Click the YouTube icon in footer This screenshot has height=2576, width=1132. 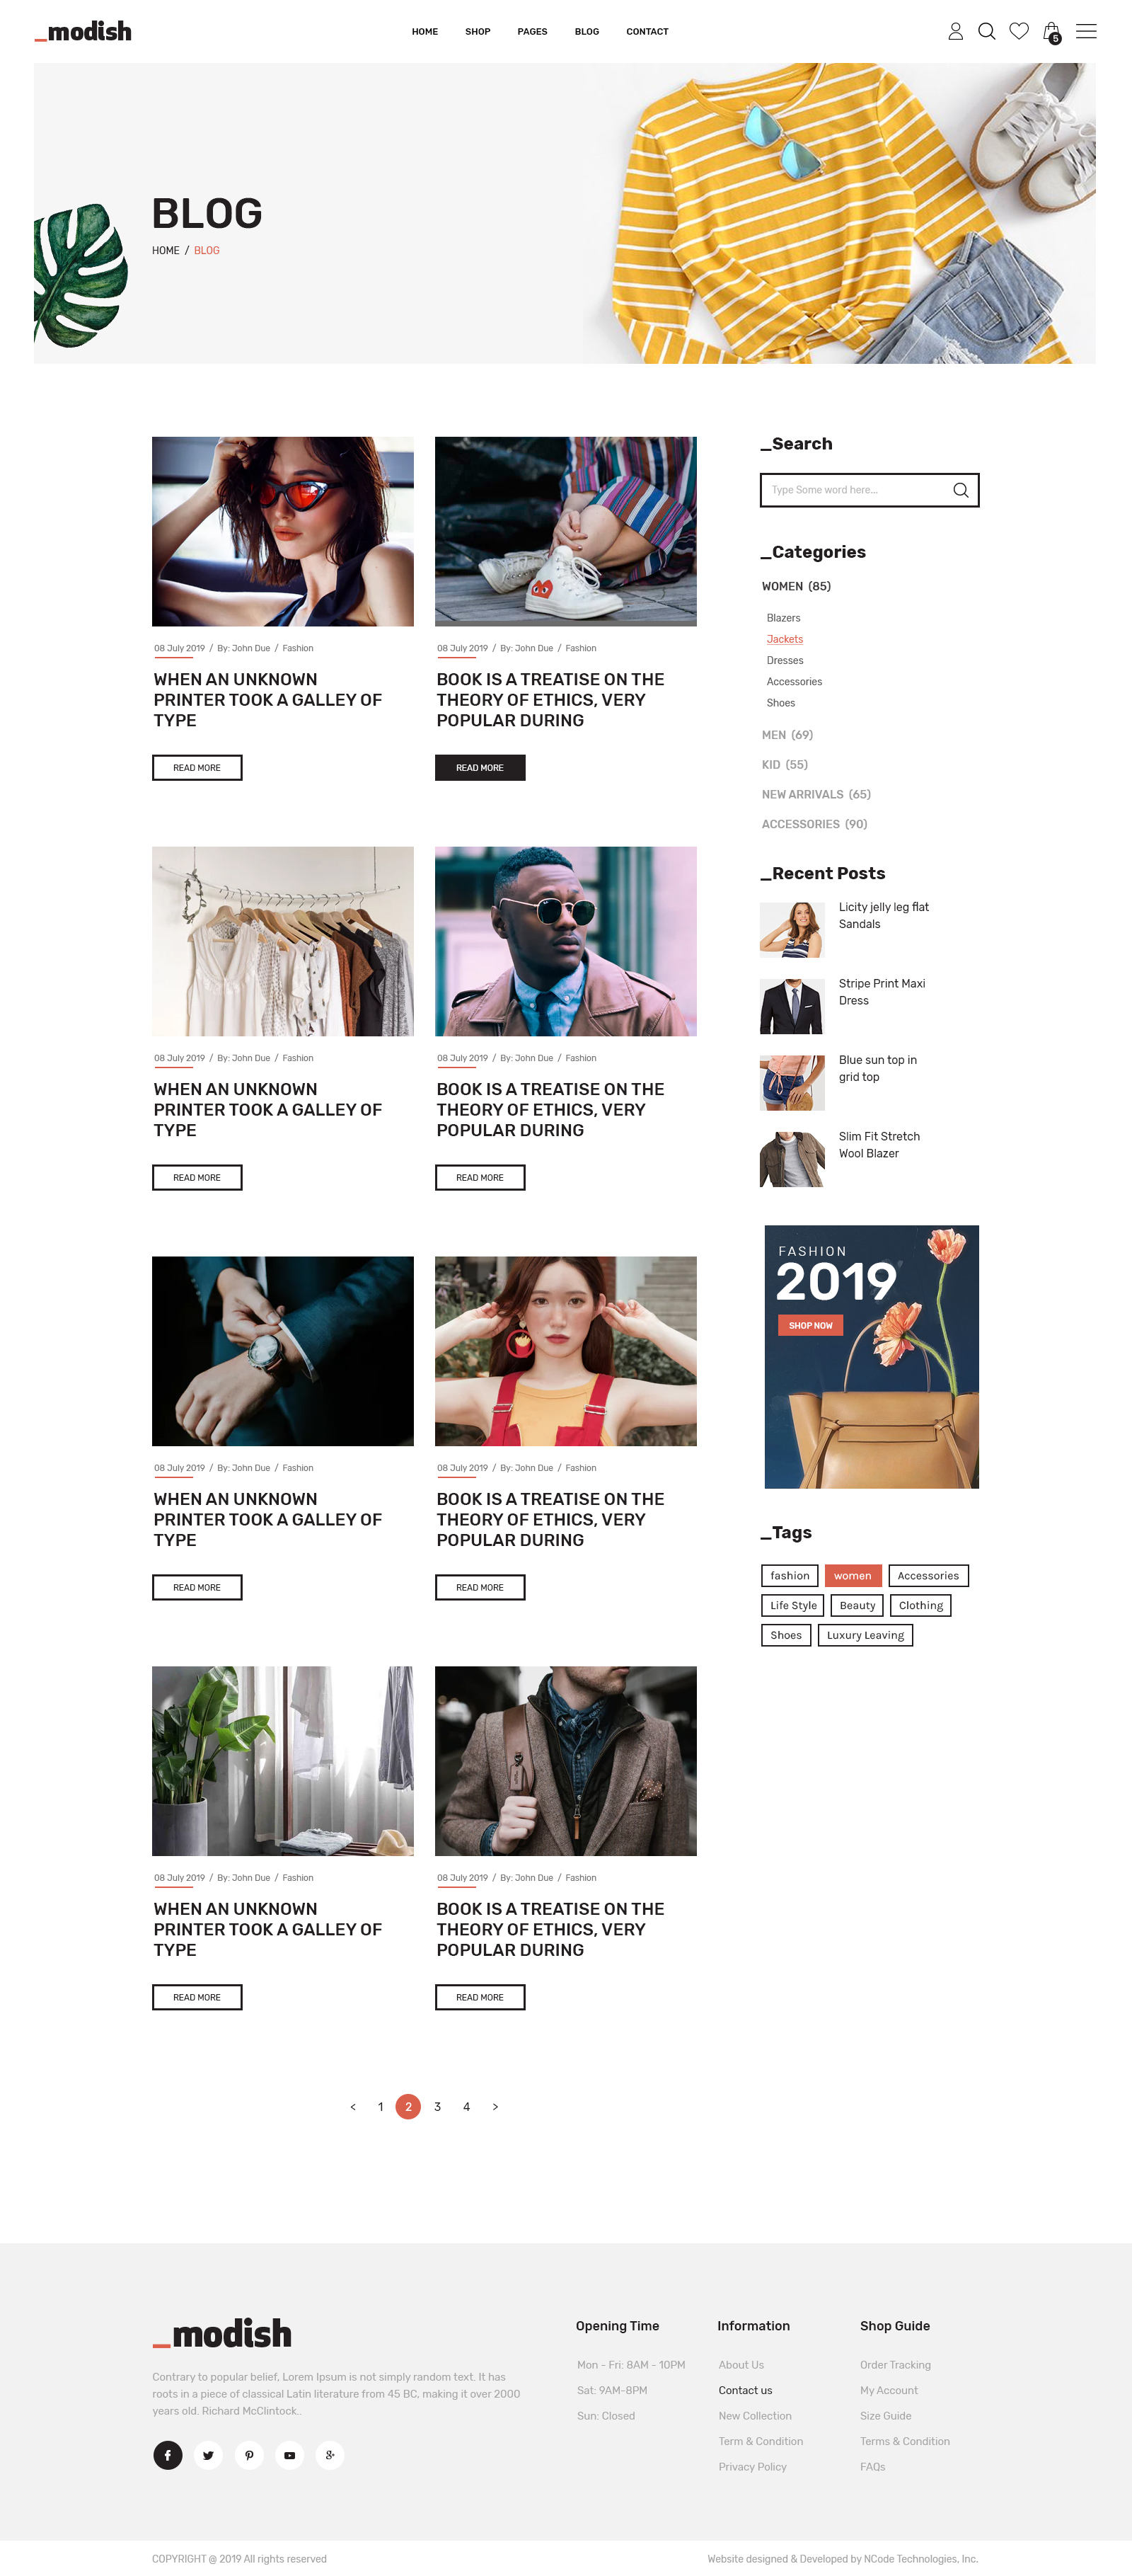[x=289, y=2454]
